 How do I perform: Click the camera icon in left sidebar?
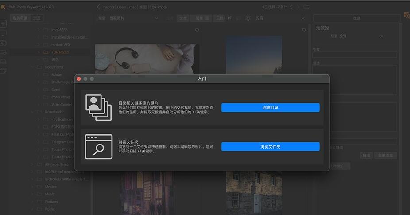coord(3,43)
